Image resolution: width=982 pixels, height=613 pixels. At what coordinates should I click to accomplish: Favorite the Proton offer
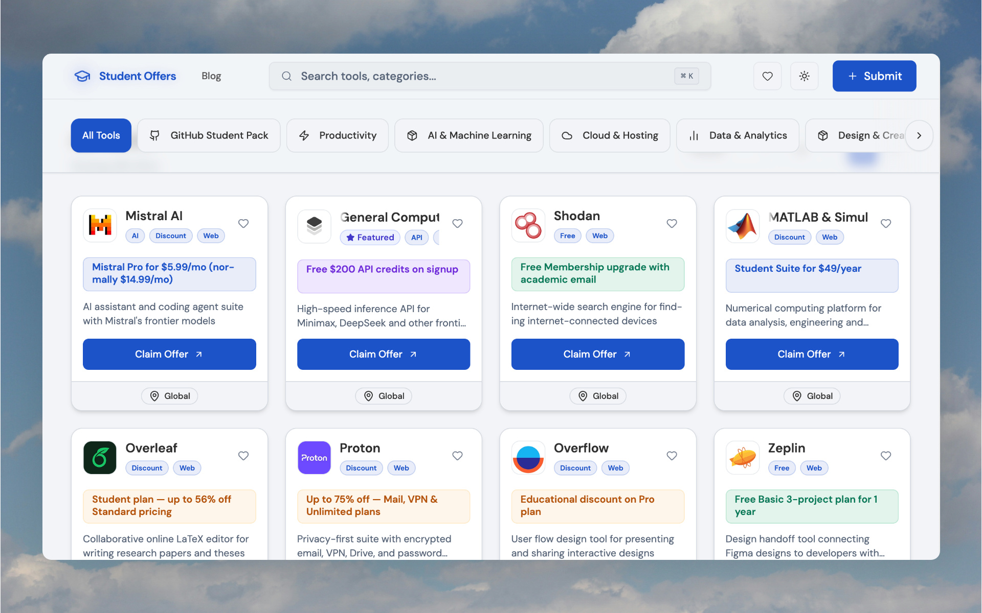click(457, 456)
